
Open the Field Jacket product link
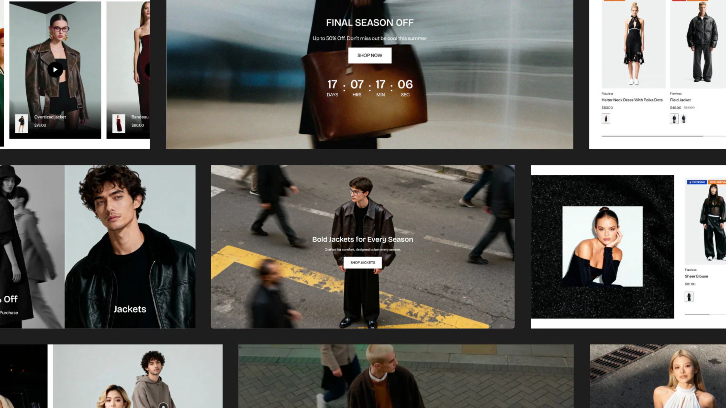click(680, 100)
